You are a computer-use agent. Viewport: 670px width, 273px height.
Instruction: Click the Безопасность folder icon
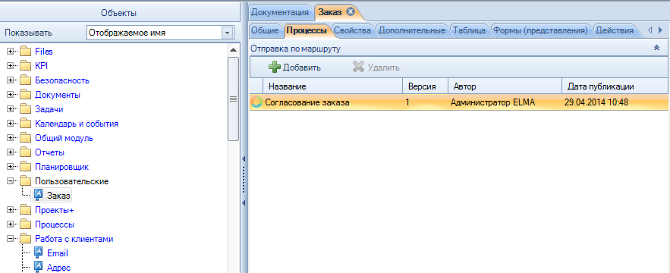click(x=26, y=80)
